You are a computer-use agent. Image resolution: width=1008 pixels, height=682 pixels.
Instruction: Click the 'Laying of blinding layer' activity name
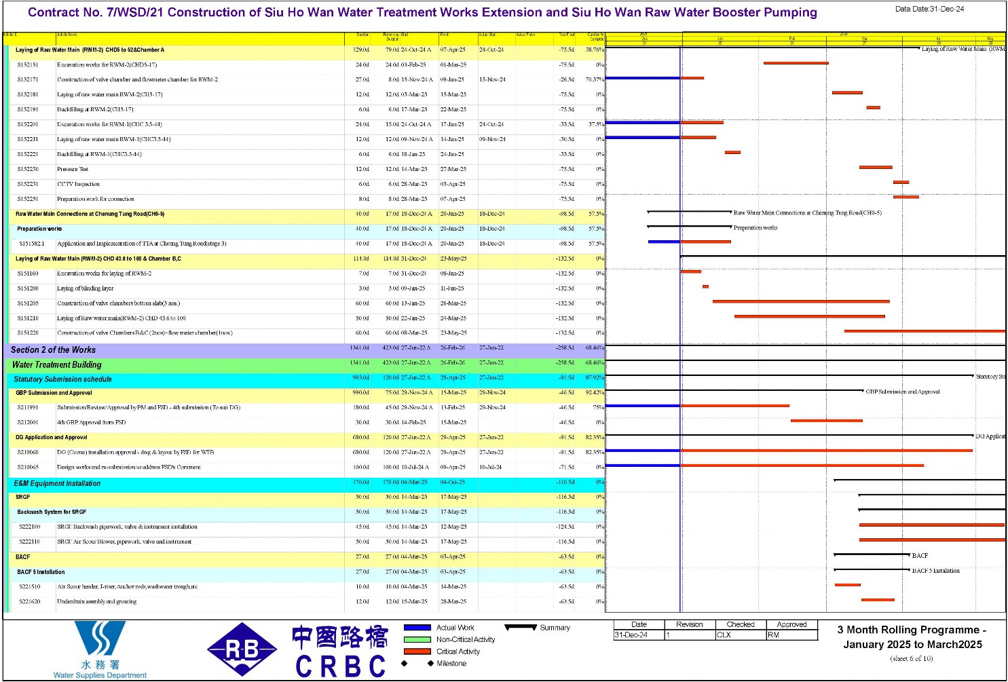(85, 289)
